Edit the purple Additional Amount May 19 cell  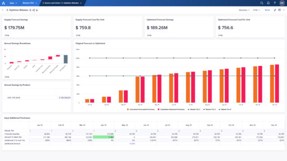[125, 144]
